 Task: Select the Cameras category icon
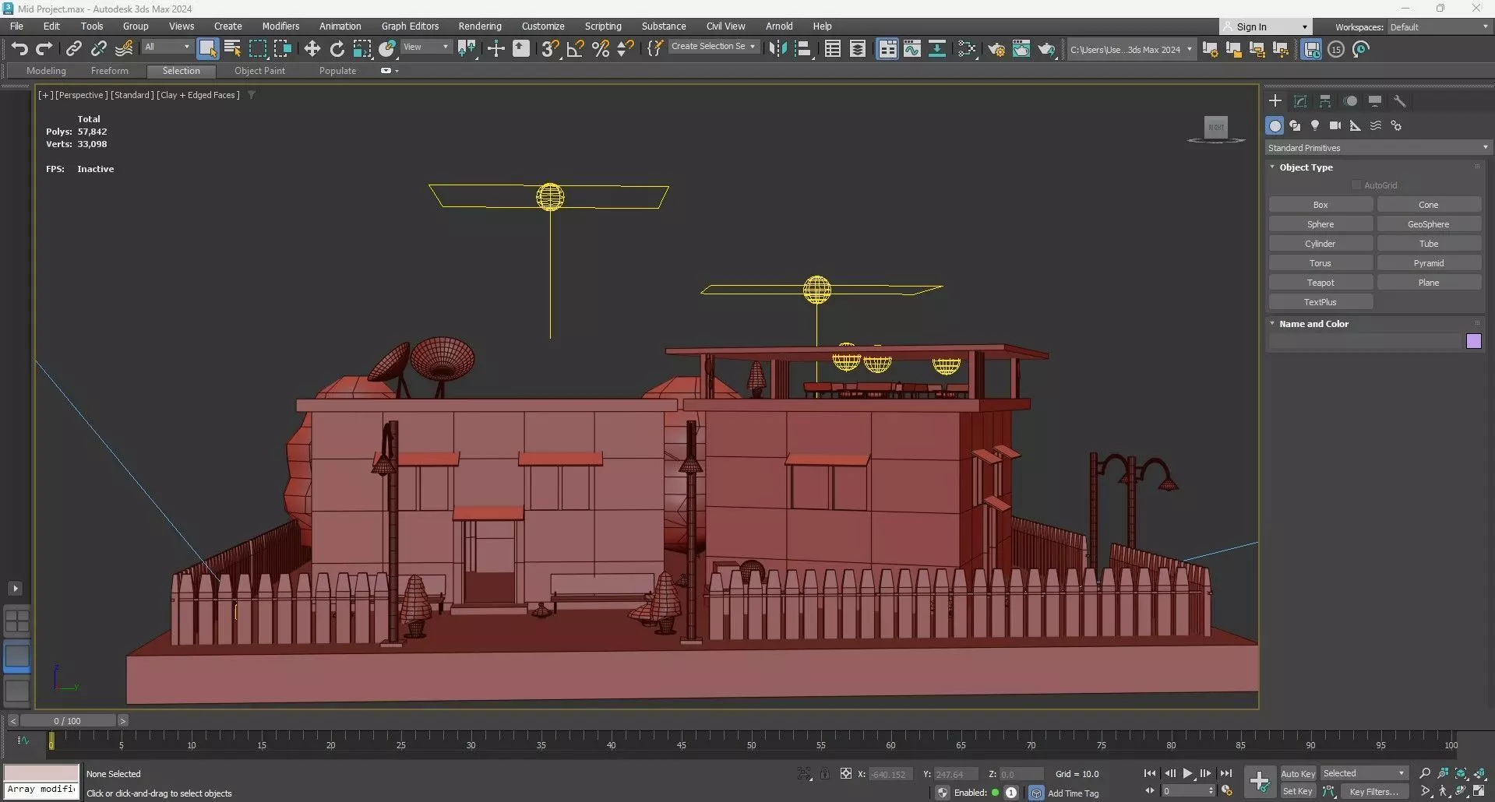click(1335, 125)
